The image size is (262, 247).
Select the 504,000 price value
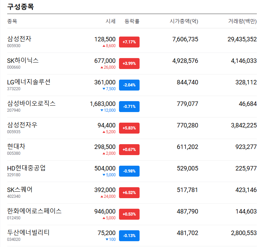pyautogui.click(x=105, y=168)
